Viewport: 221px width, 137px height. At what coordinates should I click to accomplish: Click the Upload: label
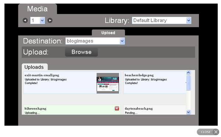pyautogui.click(x=36, y=52)
